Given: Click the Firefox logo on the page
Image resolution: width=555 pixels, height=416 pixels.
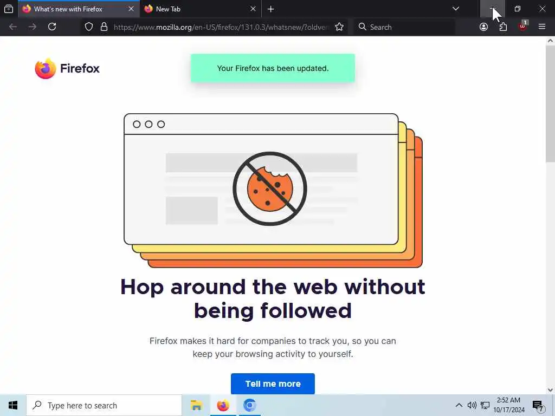Looking at the screenshot, I should pyautogui.click(x=67, y=68).
